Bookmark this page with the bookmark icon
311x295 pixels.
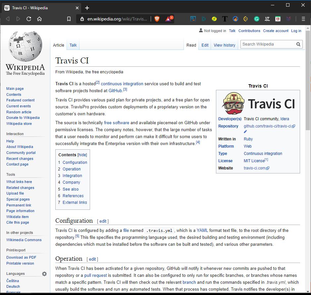[69, 19]
